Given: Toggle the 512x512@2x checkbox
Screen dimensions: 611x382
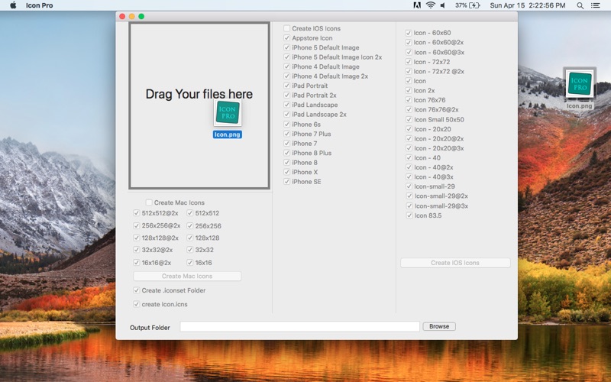Looking at the screenshot, I should [137, 213].
